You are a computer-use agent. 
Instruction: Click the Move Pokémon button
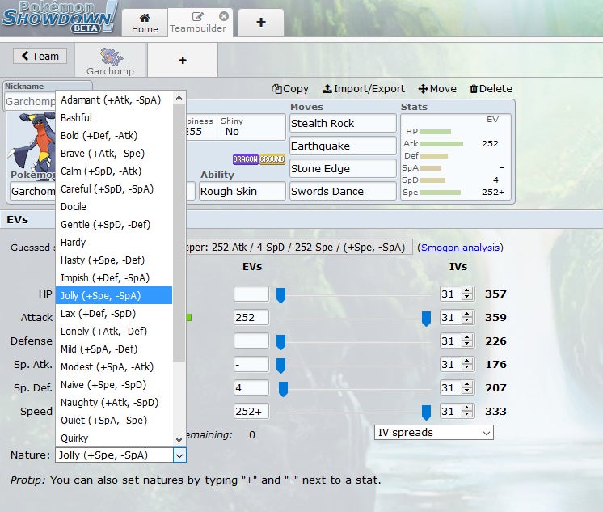[436, 88]
